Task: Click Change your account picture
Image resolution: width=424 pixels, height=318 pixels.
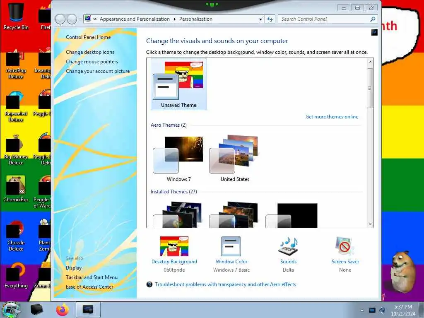Action: tap(98, 71)
